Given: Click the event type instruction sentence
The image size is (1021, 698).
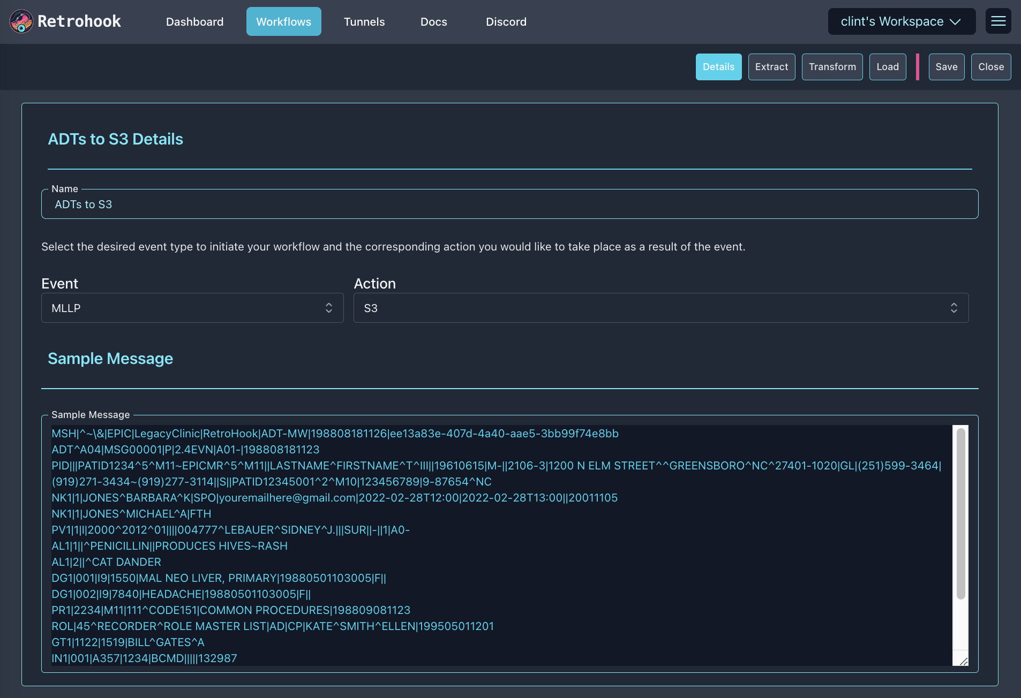Looking at the screenshot, I should click(393, 247).
